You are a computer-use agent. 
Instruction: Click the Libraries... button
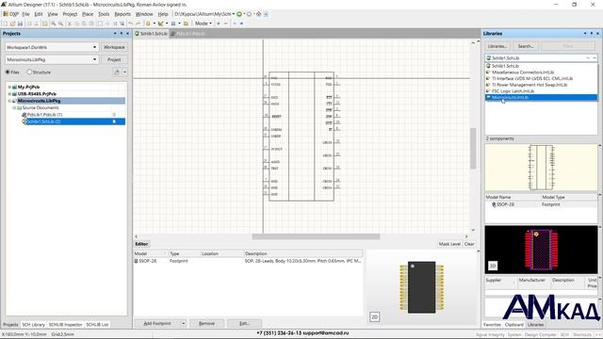point(497,46)
